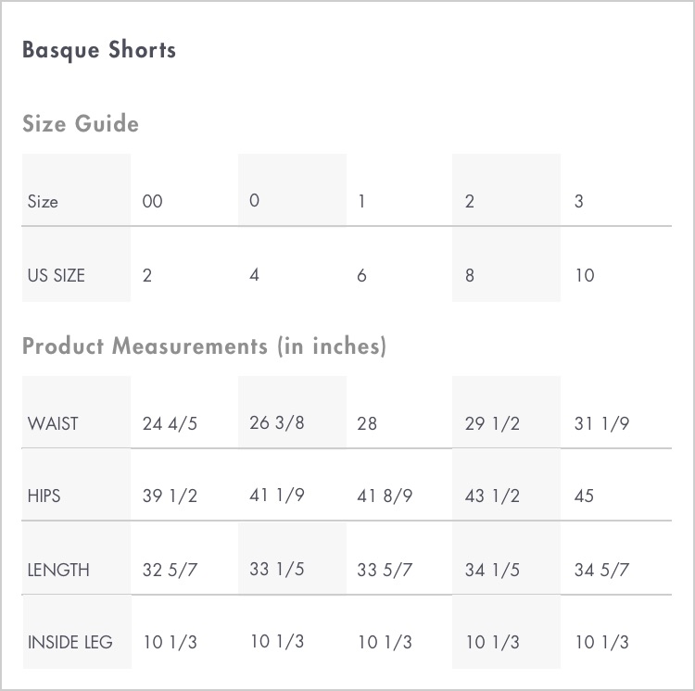Click the Size 00 column header
This screenshot has height=691, width=695.
coord(153,202)
